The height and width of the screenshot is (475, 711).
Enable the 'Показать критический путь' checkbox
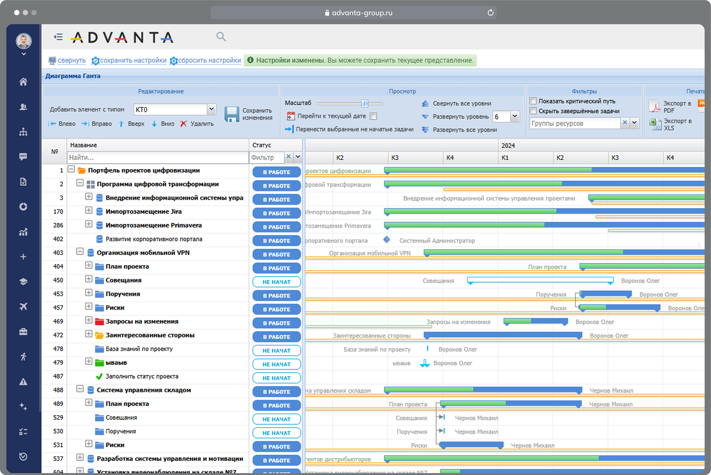(533, 101)
